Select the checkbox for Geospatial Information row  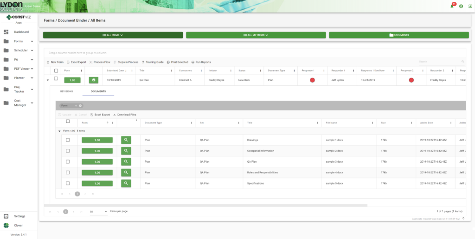[68, 151]
